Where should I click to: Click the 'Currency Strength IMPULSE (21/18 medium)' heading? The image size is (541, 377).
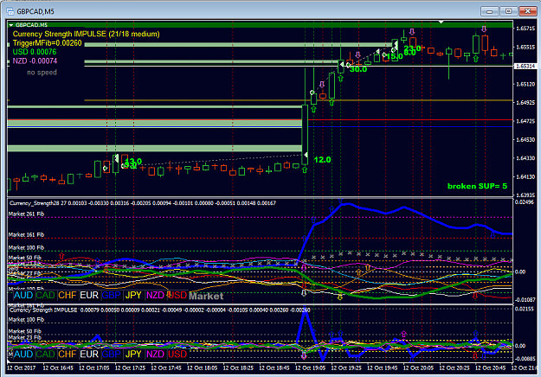87,34
